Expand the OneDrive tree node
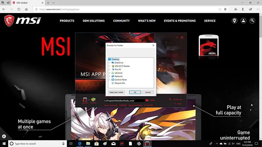The width and height of the screenshot is (262, 147). [110, 63]
